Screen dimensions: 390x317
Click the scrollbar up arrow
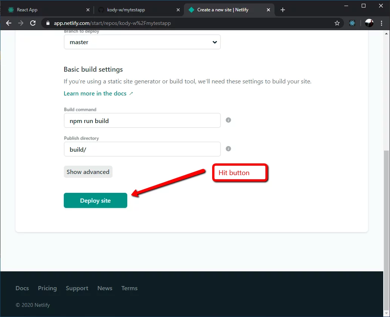coord(386,33)
